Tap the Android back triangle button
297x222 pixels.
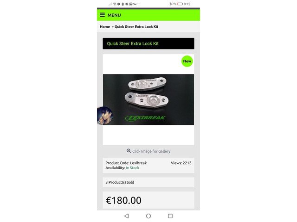pos(127,216)
